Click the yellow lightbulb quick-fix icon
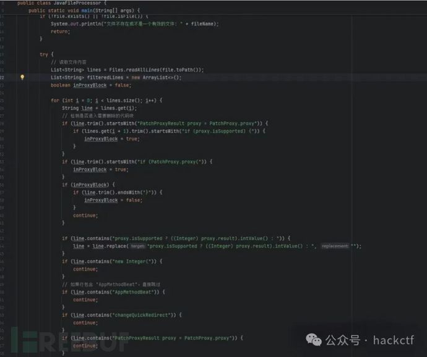The image size is (427, 357). click(22, 78)
